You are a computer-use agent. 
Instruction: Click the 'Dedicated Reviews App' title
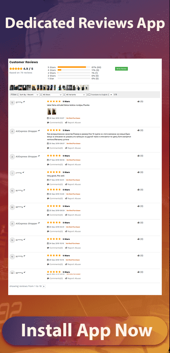[x=85, y=23]
